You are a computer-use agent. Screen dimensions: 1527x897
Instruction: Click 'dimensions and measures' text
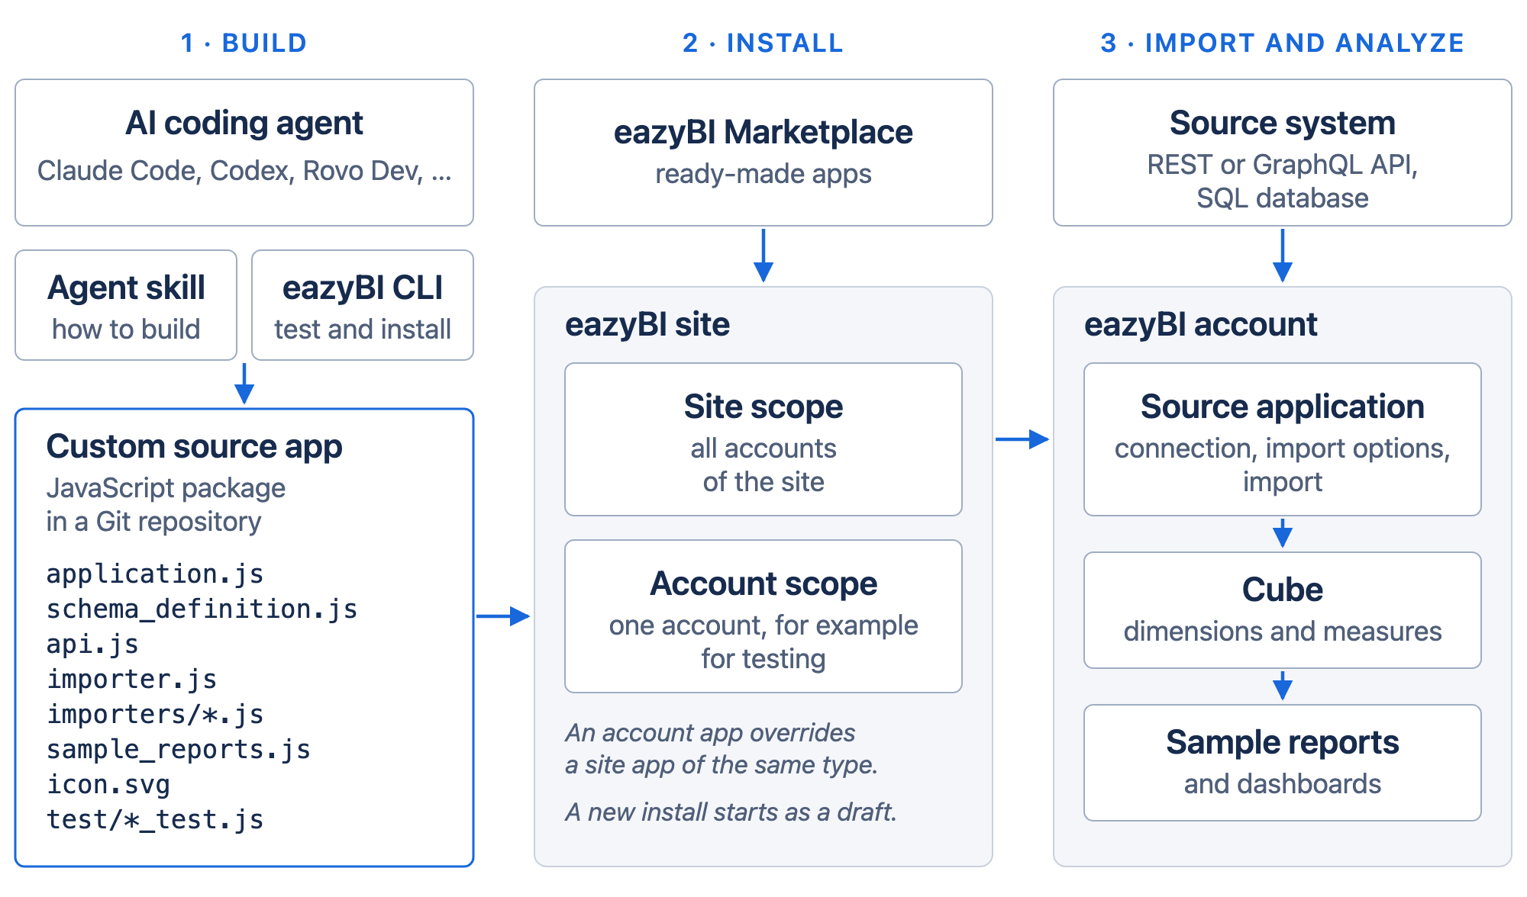pyautogui.click(x=1283, y=632)
